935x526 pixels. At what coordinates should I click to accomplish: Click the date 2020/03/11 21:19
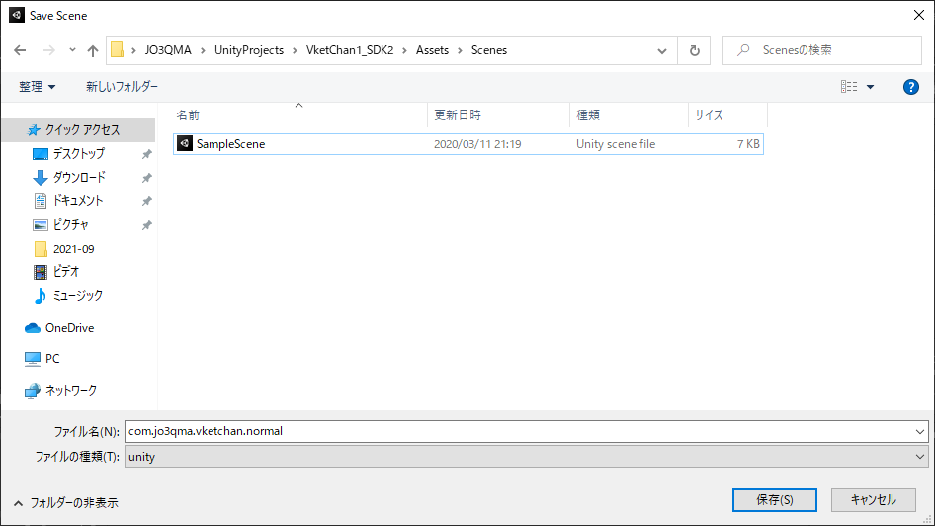tap(477, 144)
